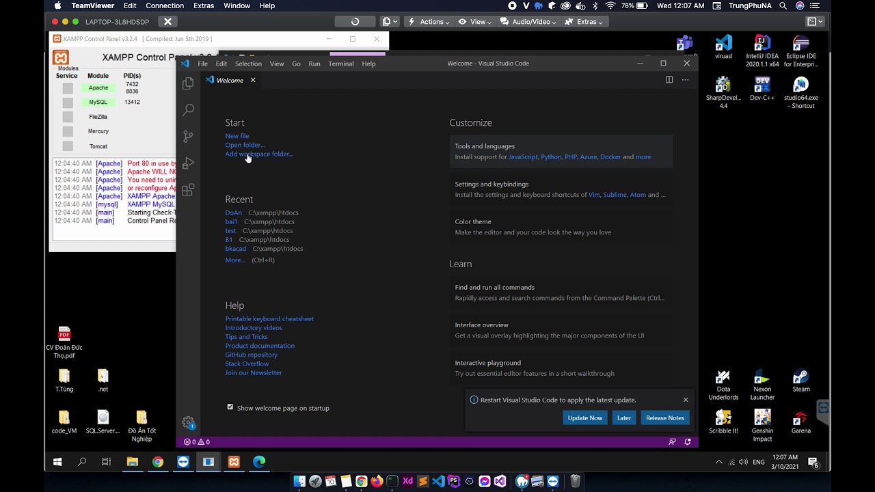Open Printable keyboard cheatsheet link
This screenshot has width=875, height=492.
pyautogui.click(x=269, y=319)
